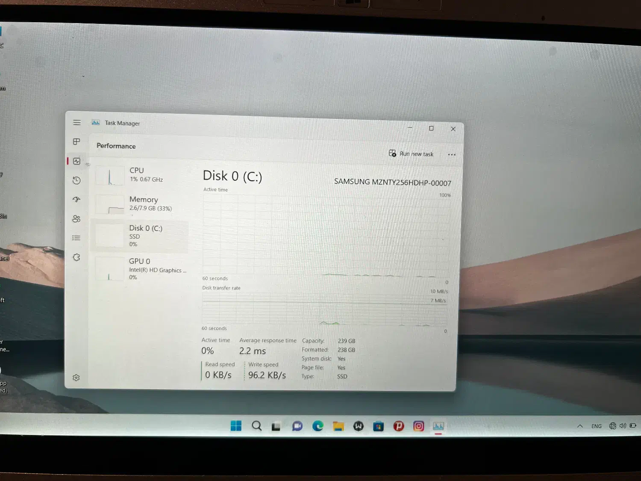The height and width of the screenshot is (481, 641).
Task: Select Memory in the performance list
Action: tap(141, 204)
